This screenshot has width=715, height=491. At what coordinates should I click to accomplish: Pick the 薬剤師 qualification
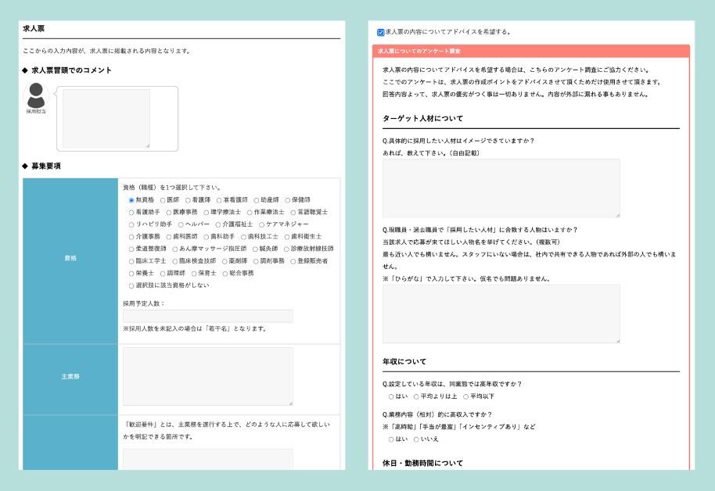click(x=224, y=261)
